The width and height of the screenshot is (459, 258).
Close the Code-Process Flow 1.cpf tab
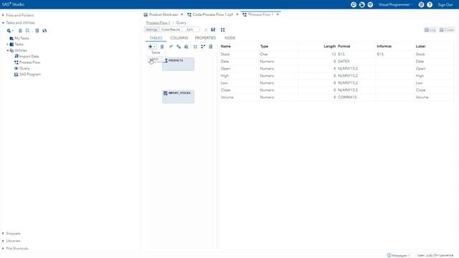click(x=237, y=14)
